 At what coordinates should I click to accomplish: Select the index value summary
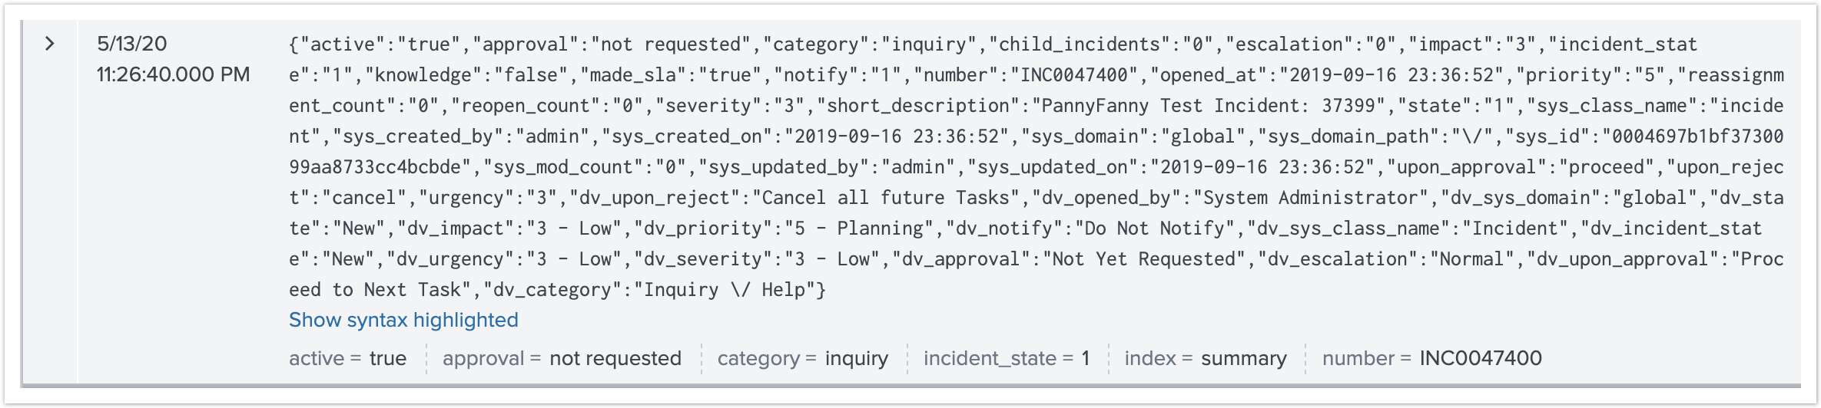(x=1244, y=358)
